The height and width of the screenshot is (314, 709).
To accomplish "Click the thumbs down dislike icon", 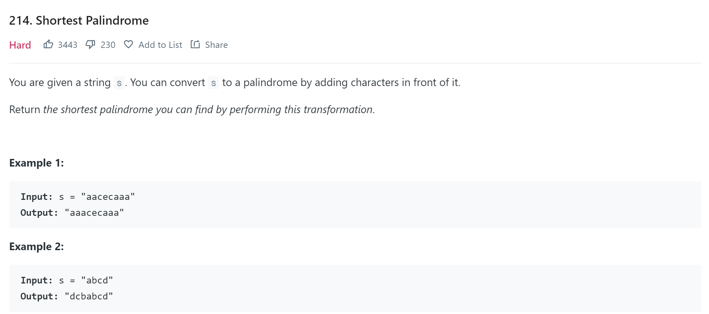I will click(90, 44).
